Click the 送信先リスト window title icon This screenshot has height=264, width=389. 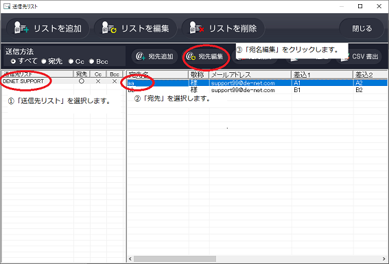point(7,6)
